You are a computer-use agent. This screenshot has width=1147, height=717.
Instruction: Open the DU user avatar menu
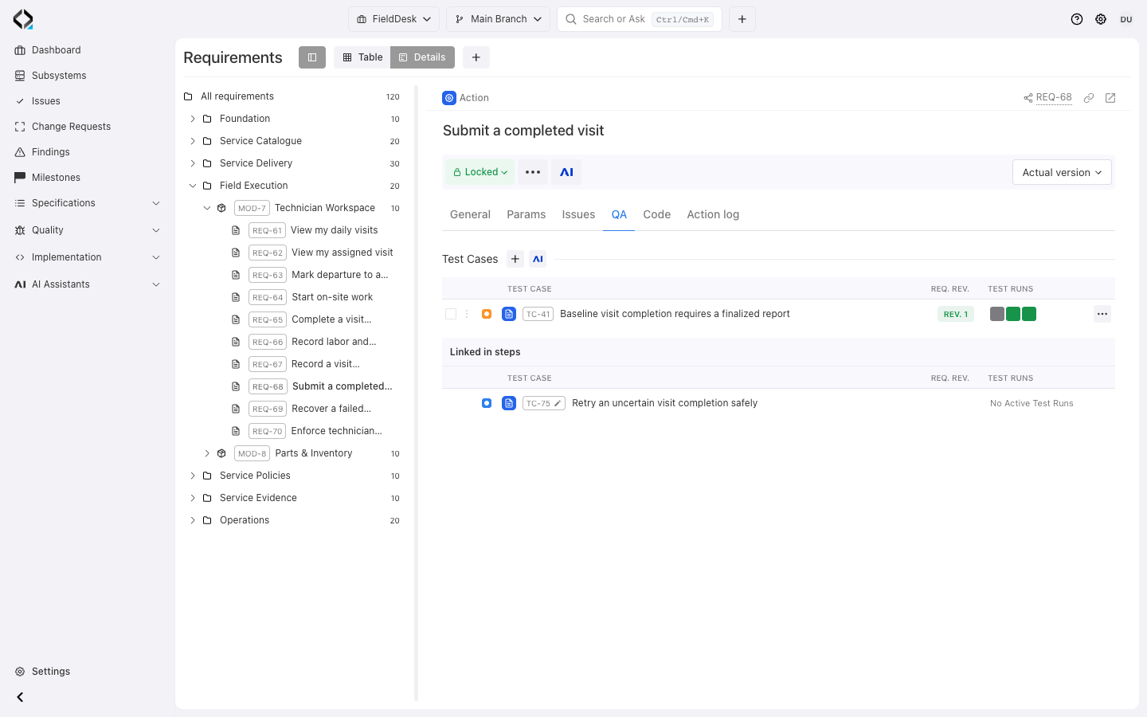coord(1126,19)
